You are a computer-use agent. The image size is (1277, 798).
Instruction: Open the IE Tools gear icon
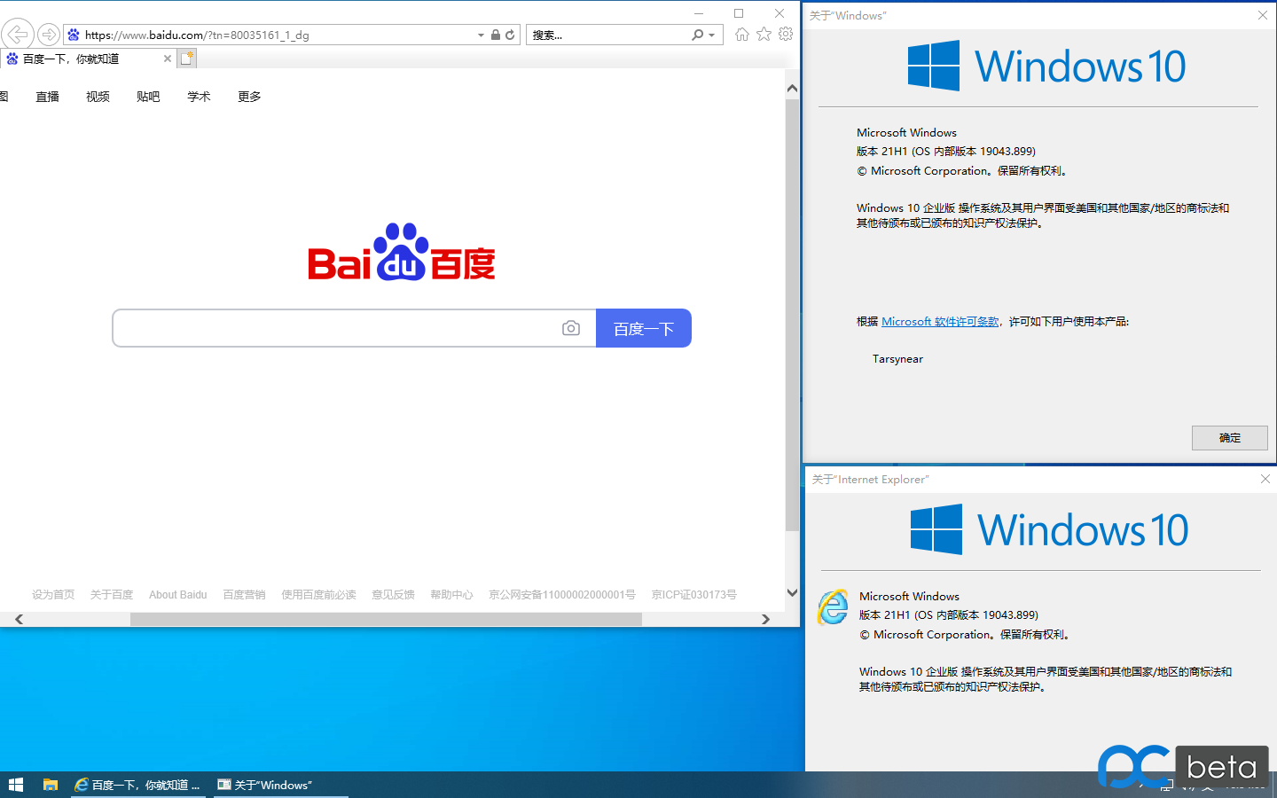(x=786, y=35)
